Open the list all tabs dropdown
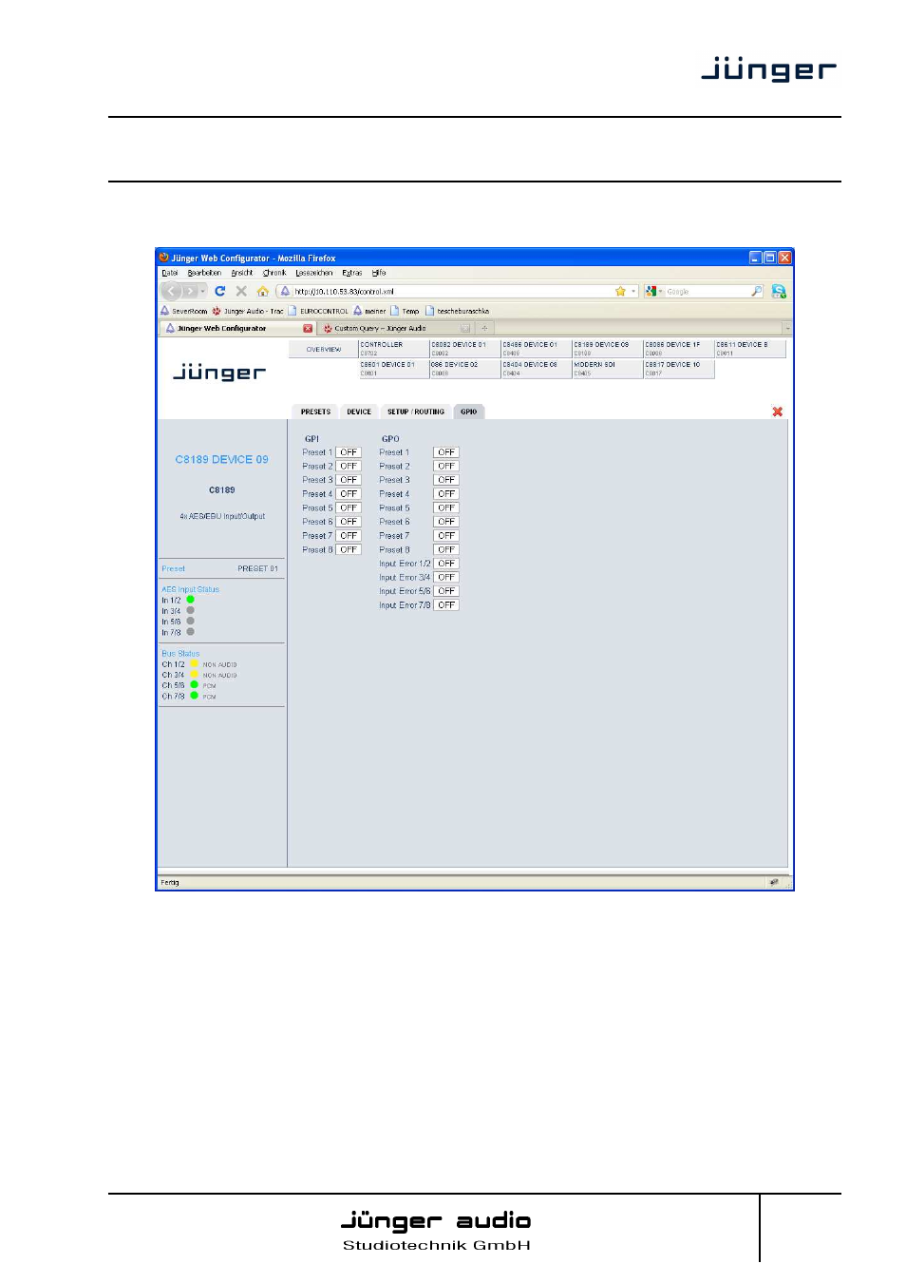Viewport: 906px width, 1283px height. (x=786, y=329)
